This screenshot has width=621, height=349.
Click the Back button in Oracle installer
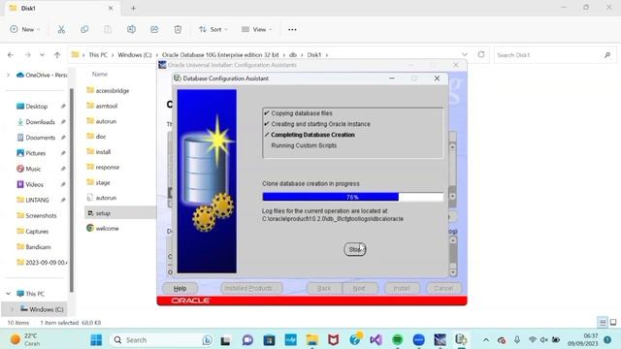coord(324,289)
